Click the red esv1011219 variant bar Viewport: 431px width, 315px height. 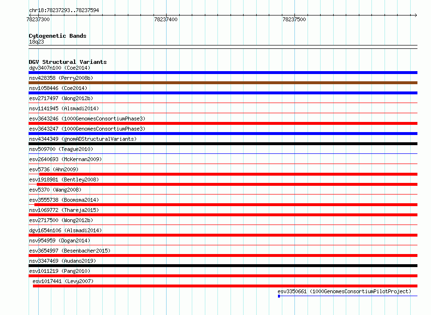pyautogui.click(x=223, y=276)
